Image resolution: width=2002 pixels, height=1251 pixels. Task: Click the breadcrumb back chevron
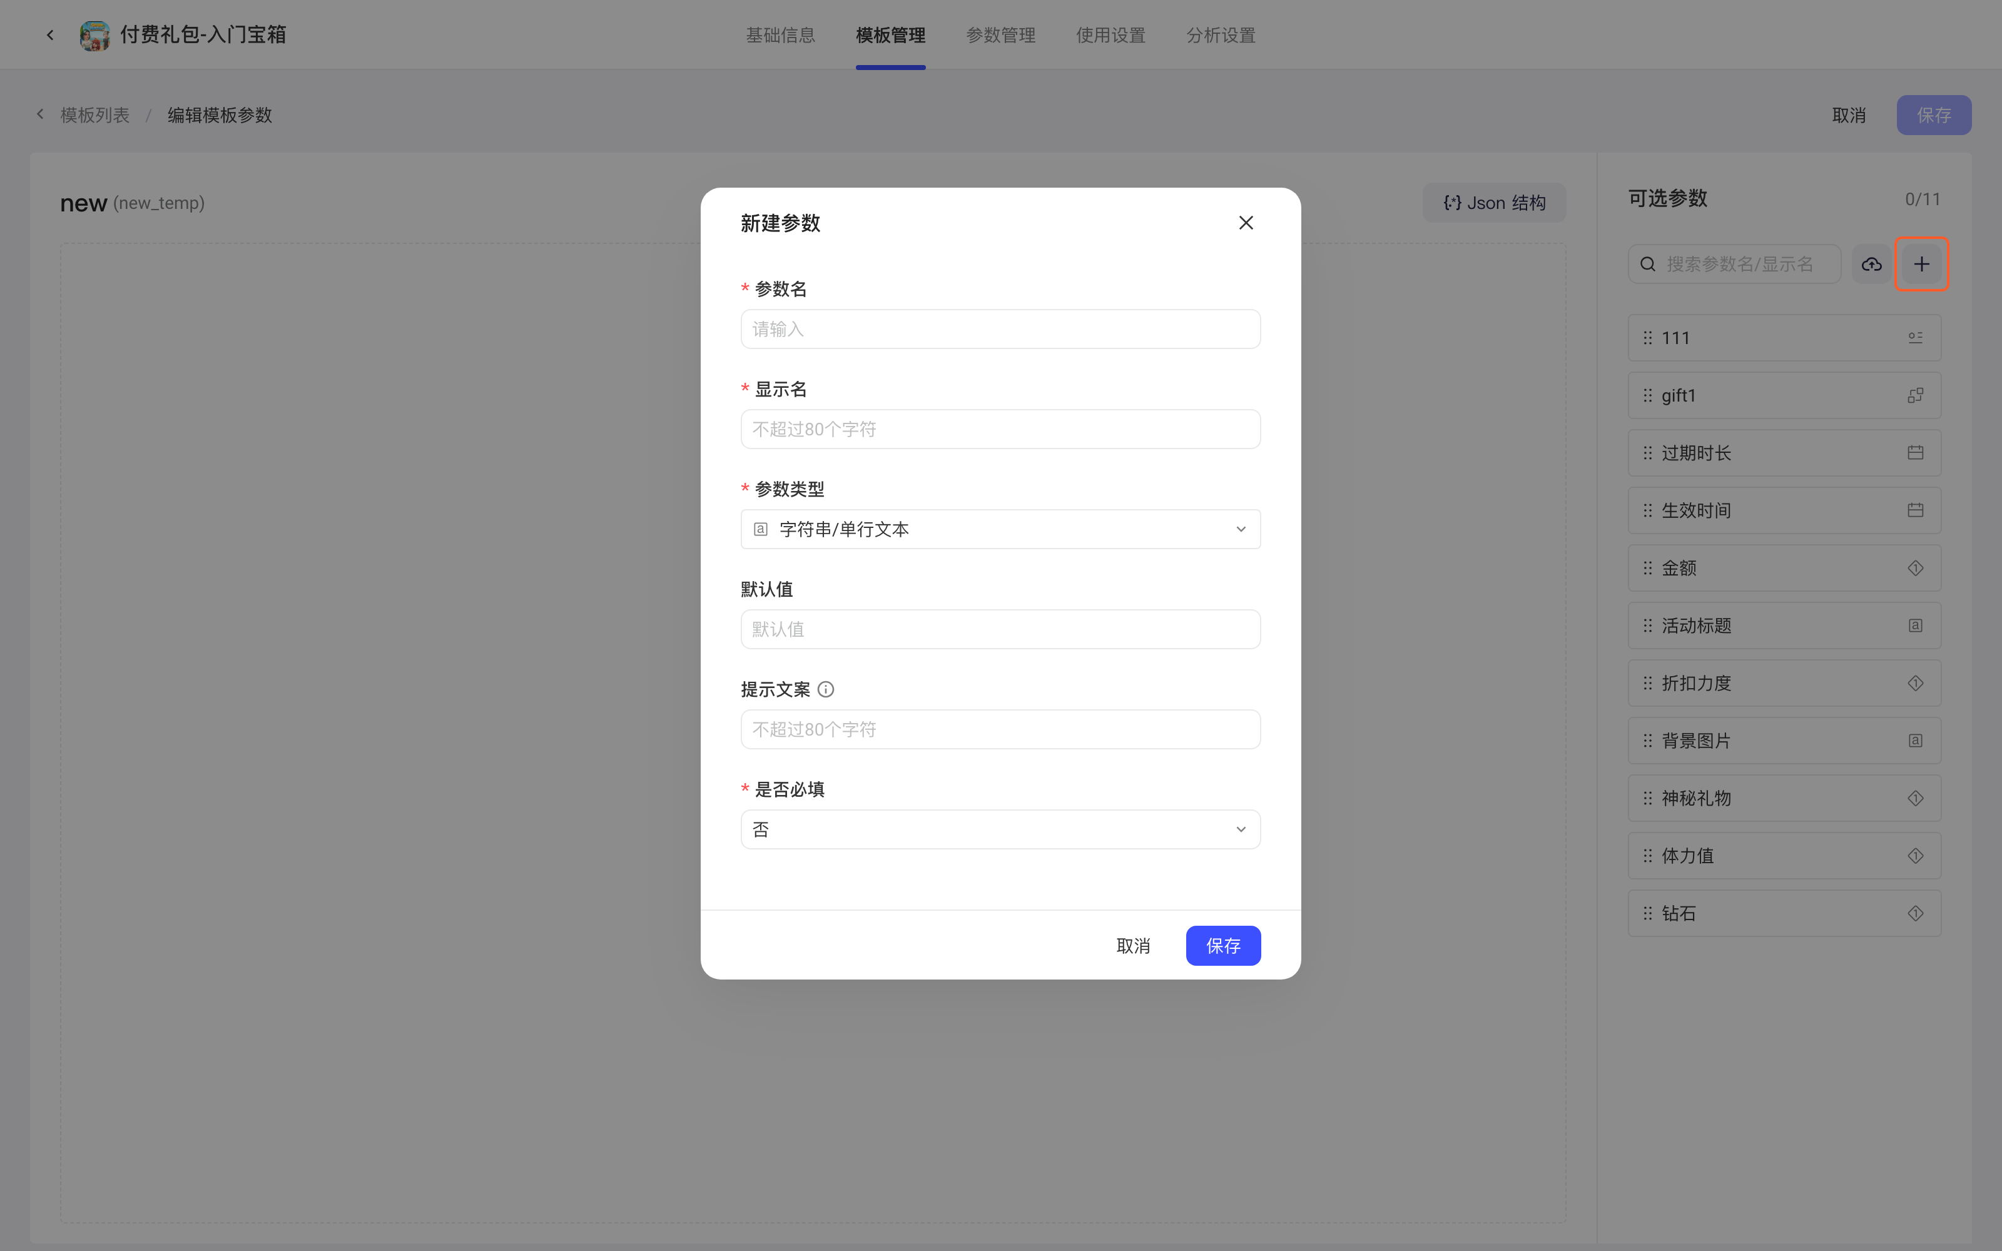click(x=39, y=114)
